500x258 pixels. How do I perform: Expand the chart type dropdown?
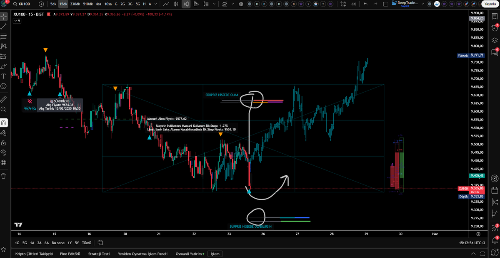point(215,4)
